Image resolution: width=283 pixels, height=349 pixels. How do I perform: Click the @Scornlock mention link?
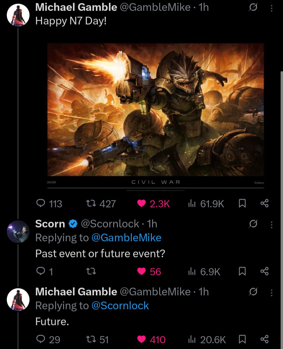pyautogui.click(x=120, y=306)
